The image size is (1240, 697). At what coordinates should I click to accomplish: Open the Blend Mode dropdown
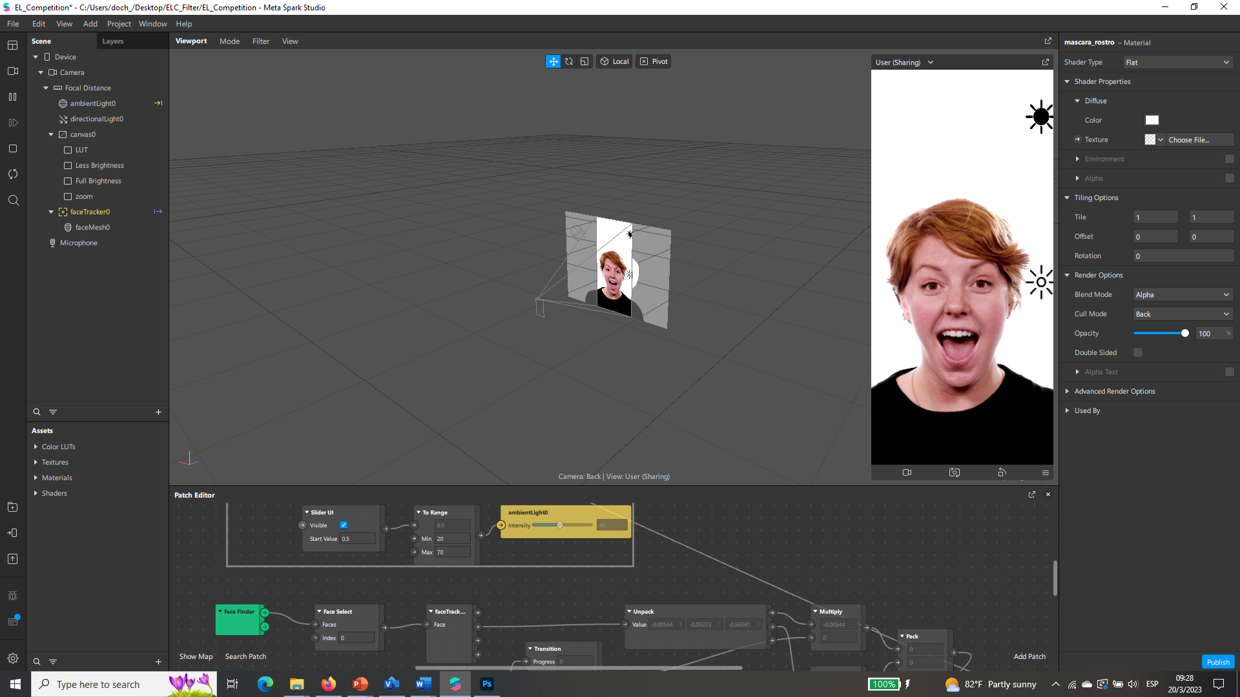(1183, 295)
